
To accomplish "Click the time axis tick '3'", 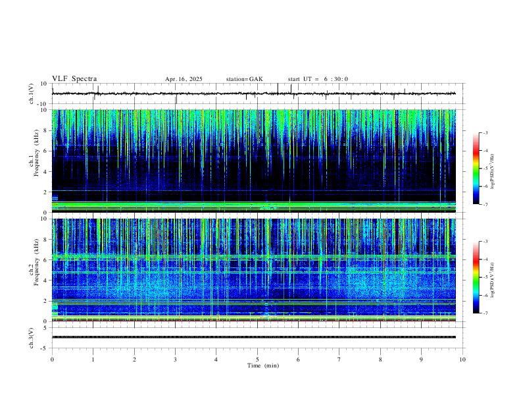I will click(x=175, y=360).
